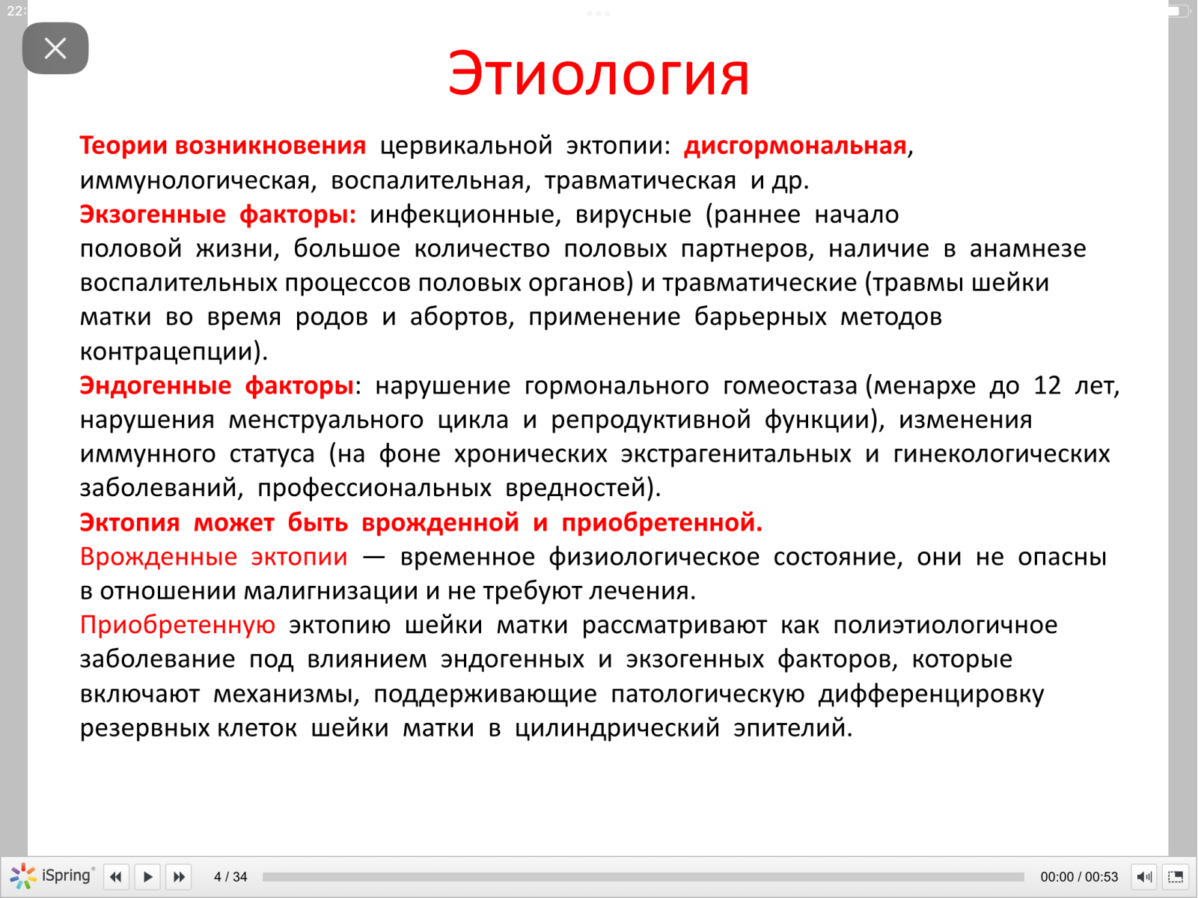The height and width of the screenshot is (898, 1198).
Task: Click the slide title Этиология
Action: click(599, 73)
